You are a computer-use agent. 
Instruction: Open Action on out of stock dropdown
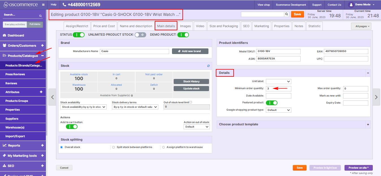[x=197, y=127]
